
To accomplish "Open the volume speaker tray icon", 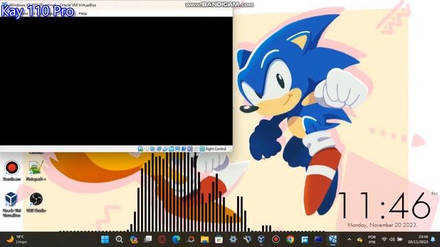I will [392, 239].
